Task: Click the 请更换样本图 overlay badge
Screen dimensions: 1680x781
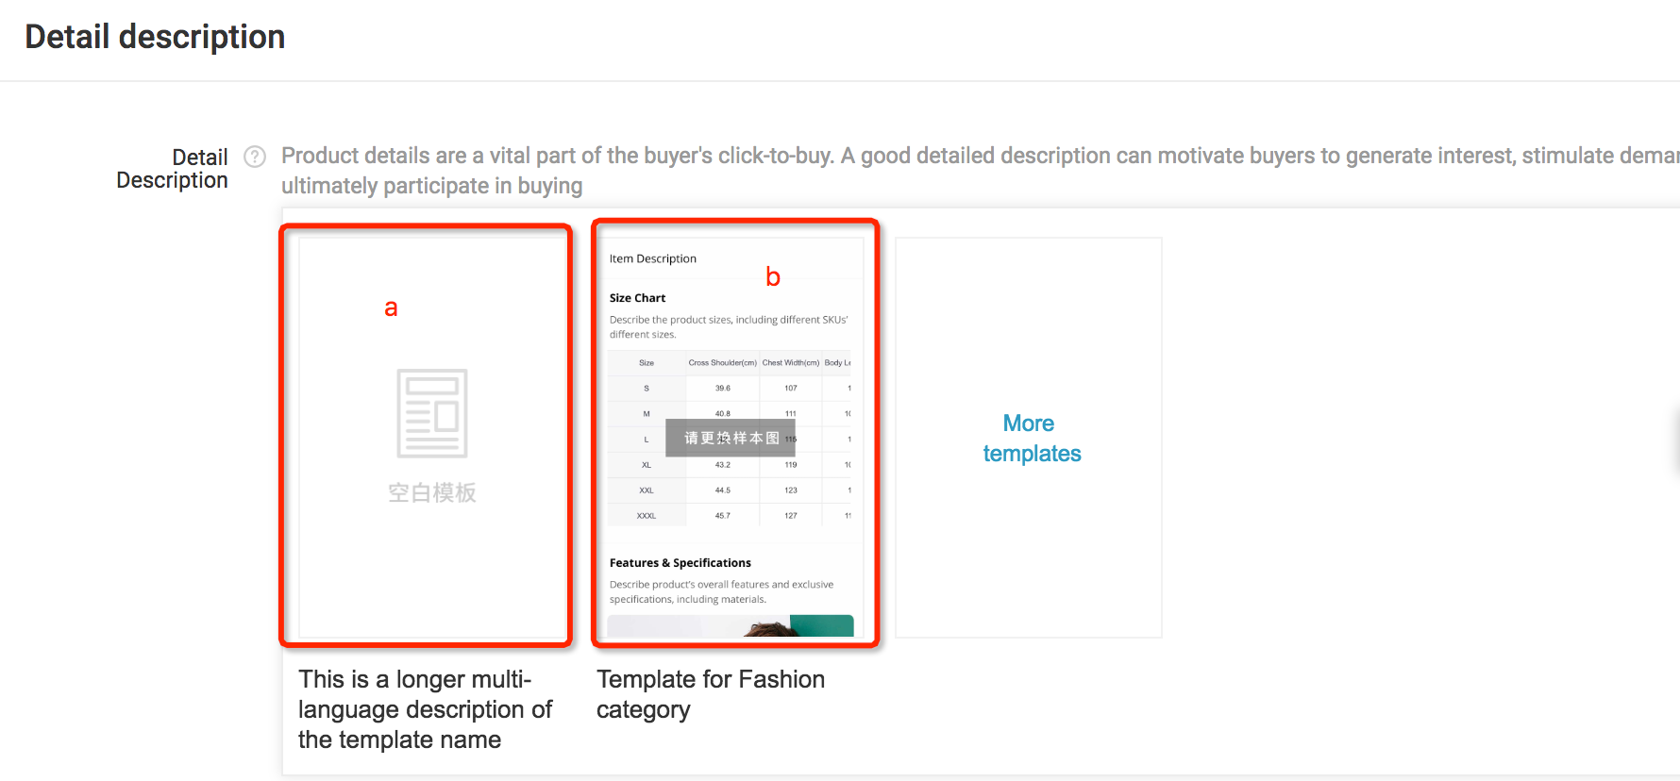Action: click(731, 438)
